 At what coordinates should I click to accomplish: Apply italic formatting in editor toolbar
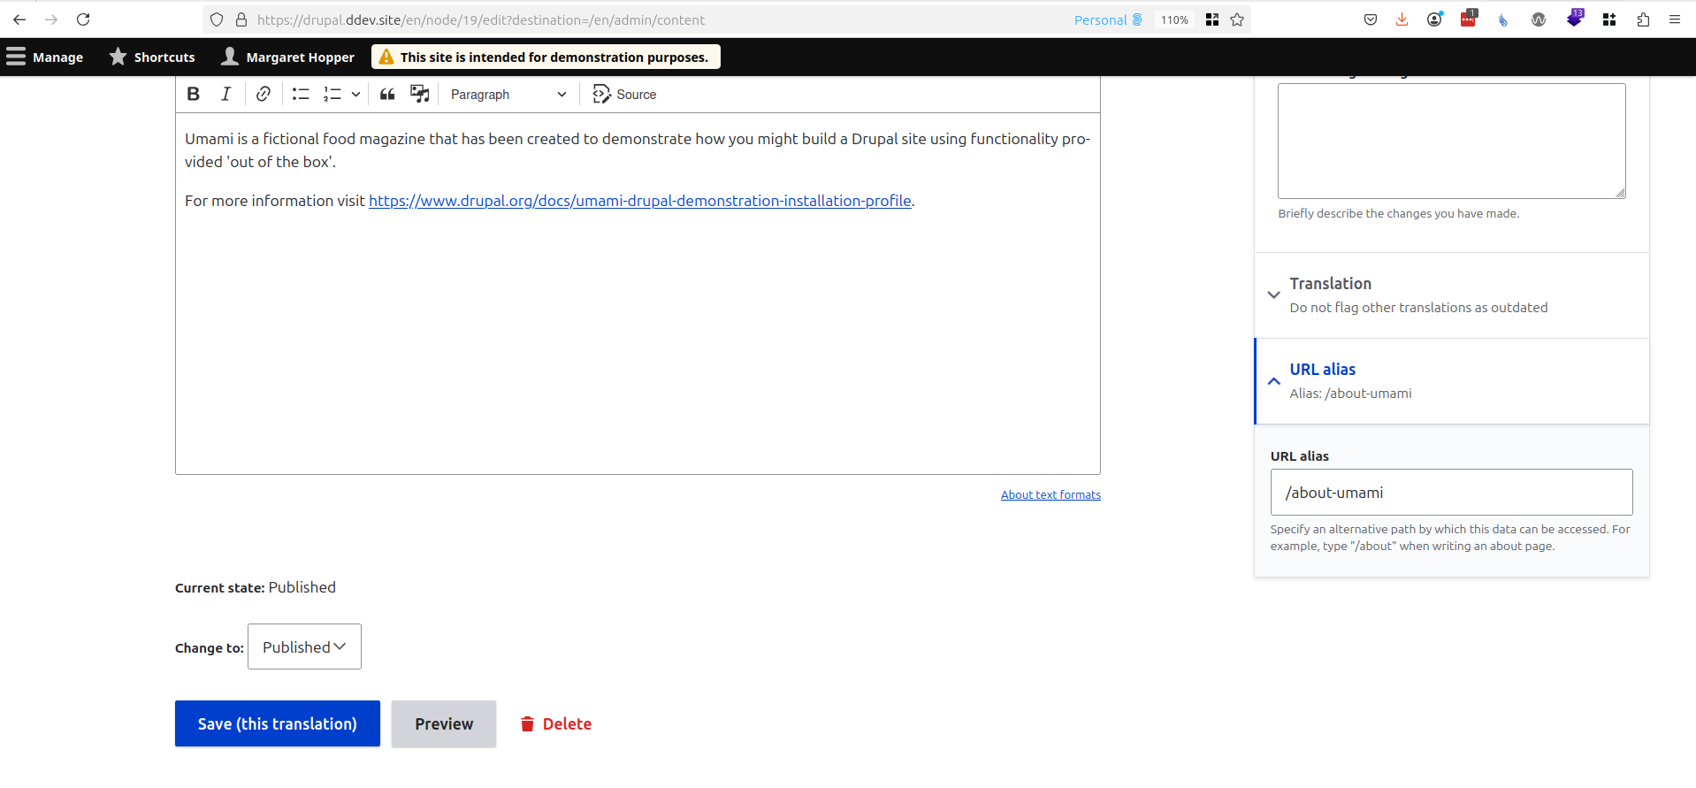225,95
